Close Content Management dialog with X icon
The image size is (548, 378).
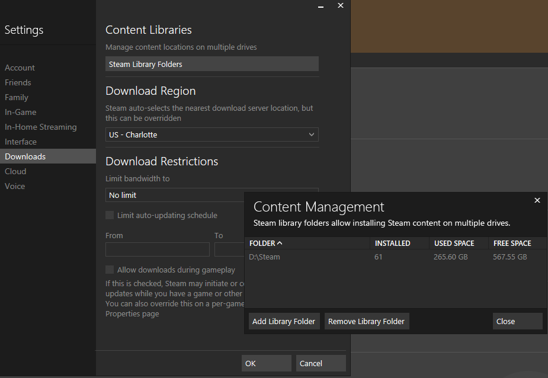(537, 200)
